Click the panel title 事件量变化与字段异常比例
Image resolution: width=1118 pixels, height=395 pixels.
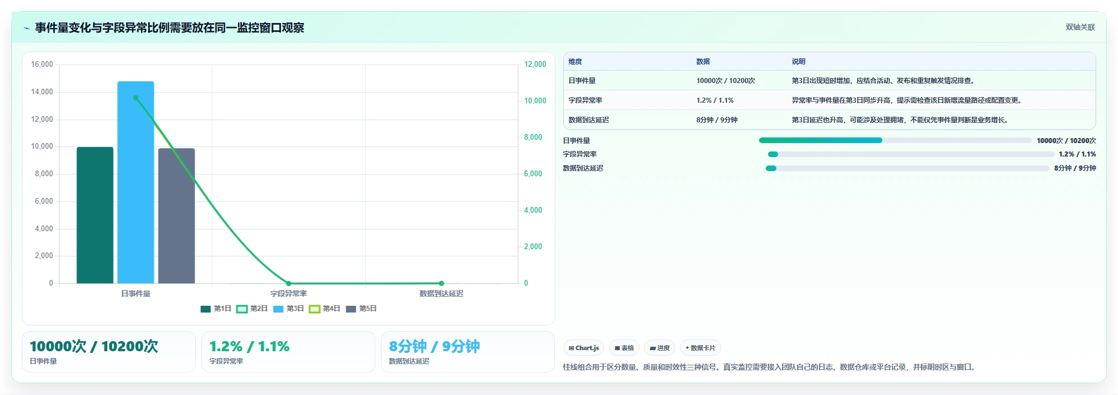[169, 27]
